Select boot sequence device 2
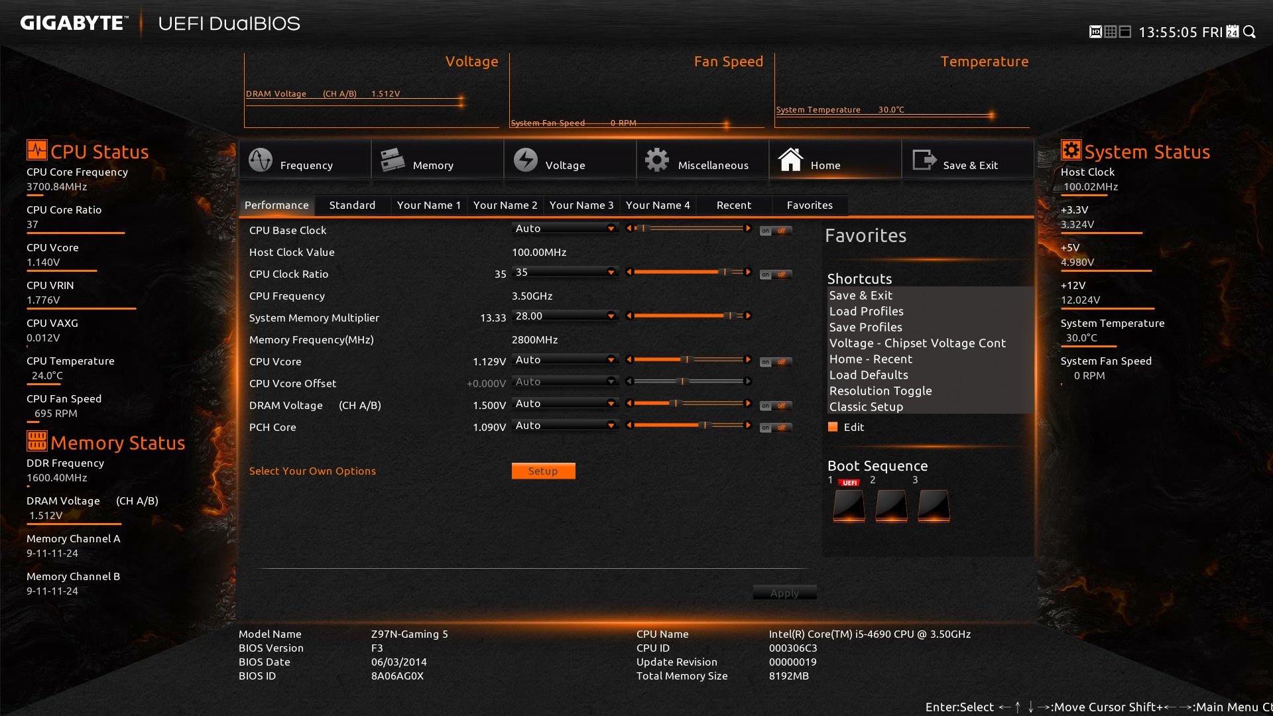1273x716 pixels. [x=891, y=506]
